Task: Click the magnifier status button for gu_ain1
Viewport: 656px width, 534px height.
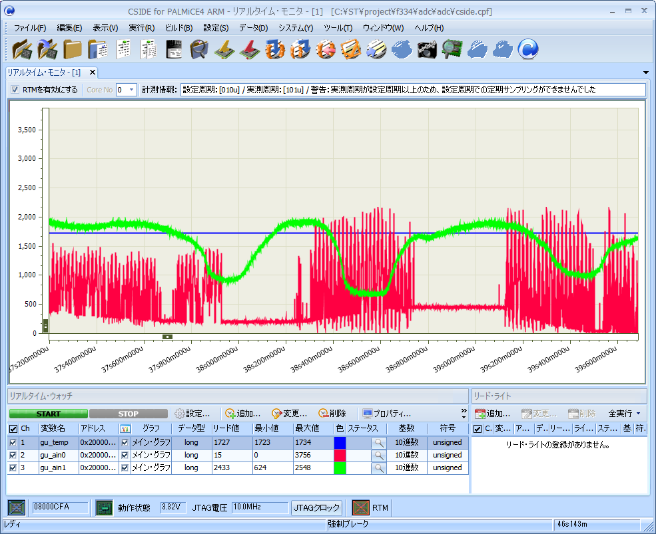Action: tap(379, 468)
